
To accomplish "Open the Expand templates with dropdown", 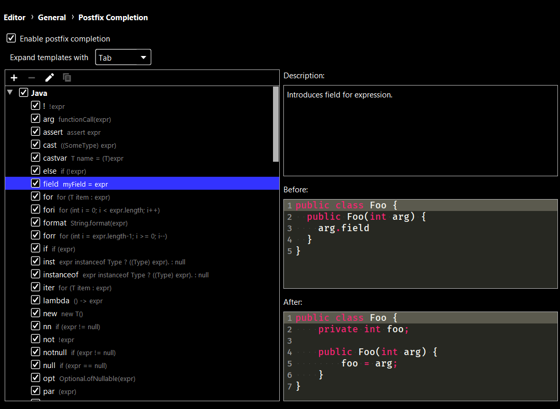I will [x=123, y=58].
